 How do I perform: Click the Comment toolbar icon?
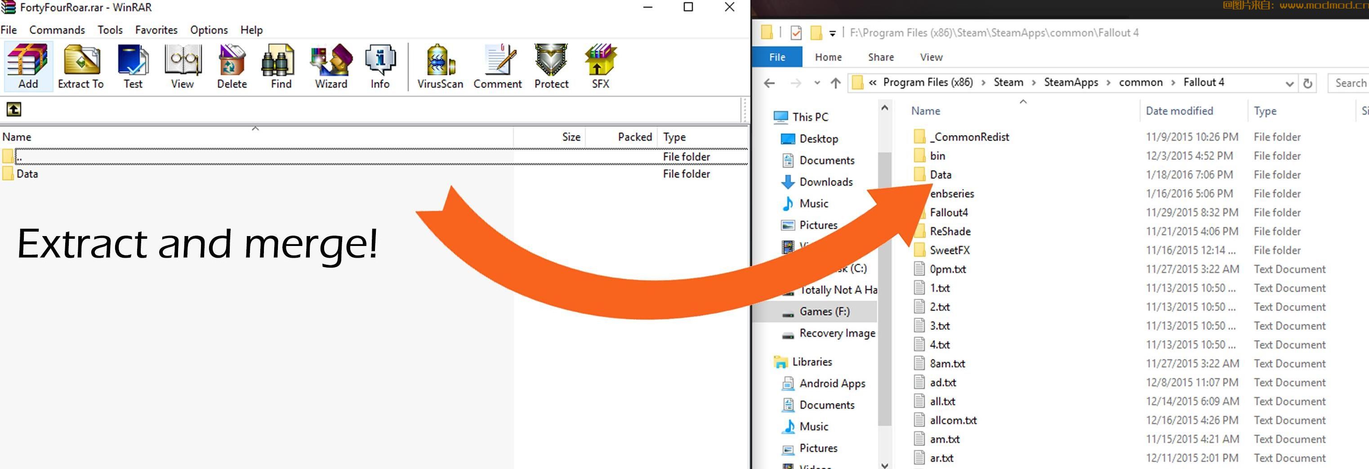click(x=497, y=66)
